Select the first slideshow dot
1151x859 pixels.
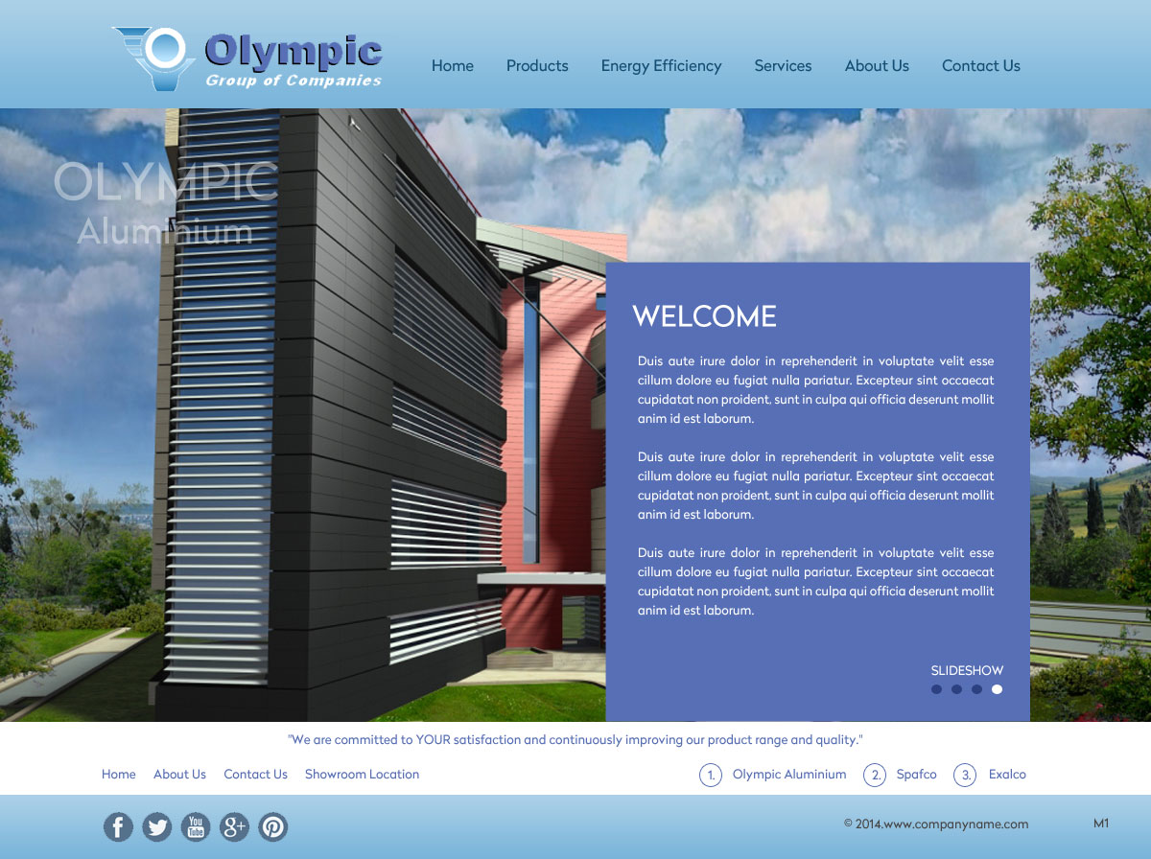937,689
